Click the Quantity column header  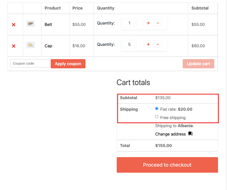[x=106, y=8]
